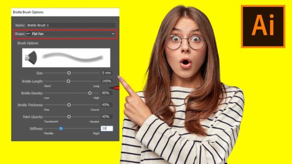The height and width of the screenshot is (164, 292).
Task: Click the Bristle Brush Options title bar
Action: [x=65, y=12]
